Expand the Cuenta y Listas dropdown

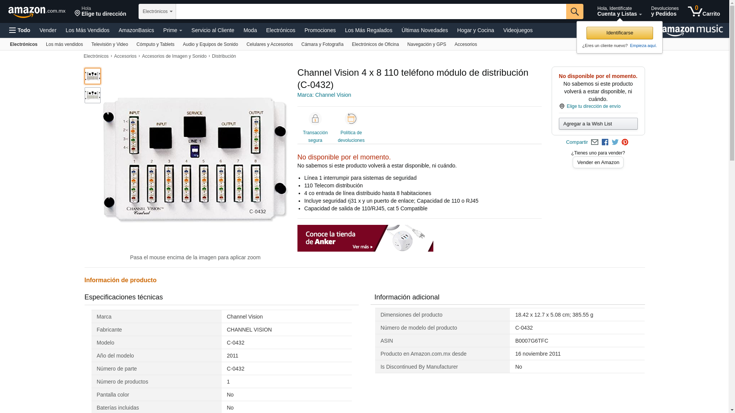(619, 11)
